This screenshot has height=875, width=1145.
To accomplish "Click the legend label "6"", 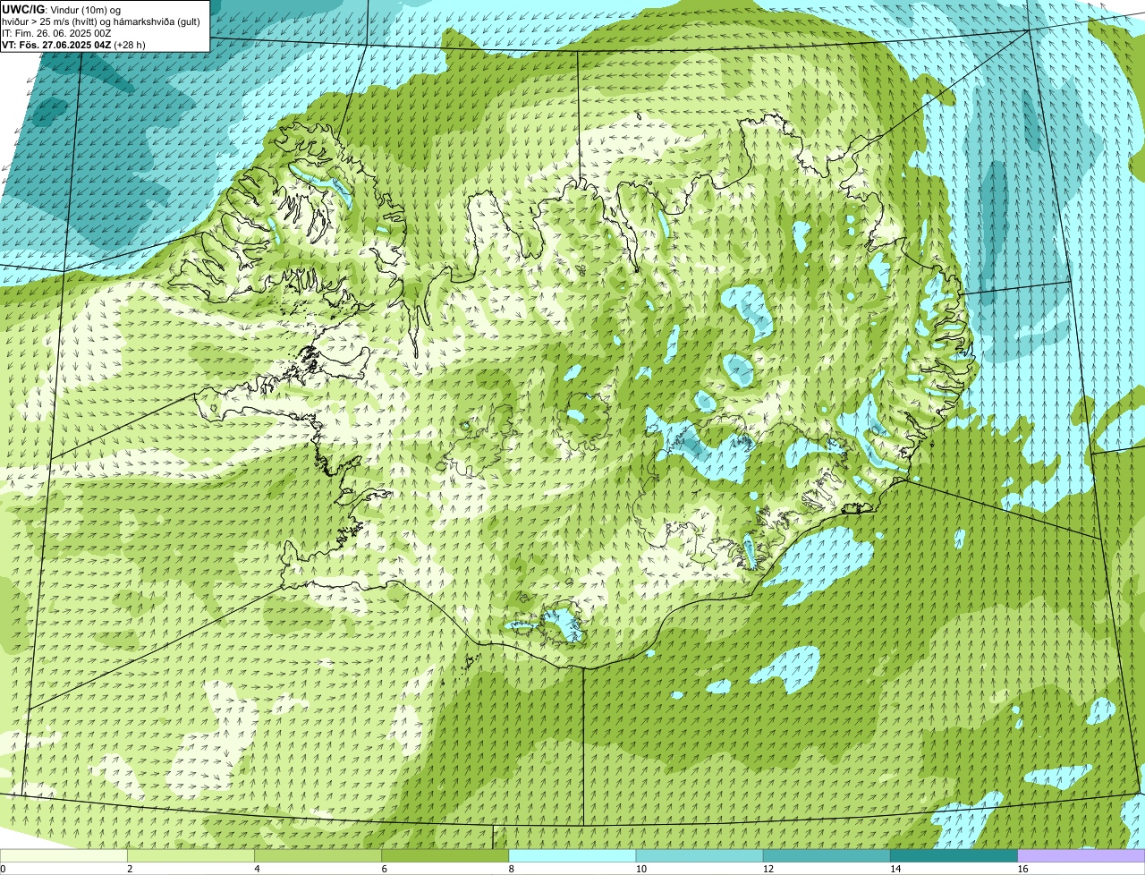I will (x=384, y=869).
